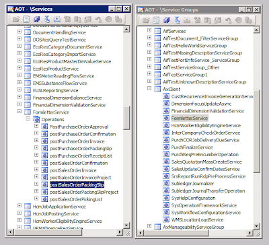Viewport: 269px width, 245px height.
Task: Click the open-folder icon in Services toolbar
Action: [x=16, y=20]
